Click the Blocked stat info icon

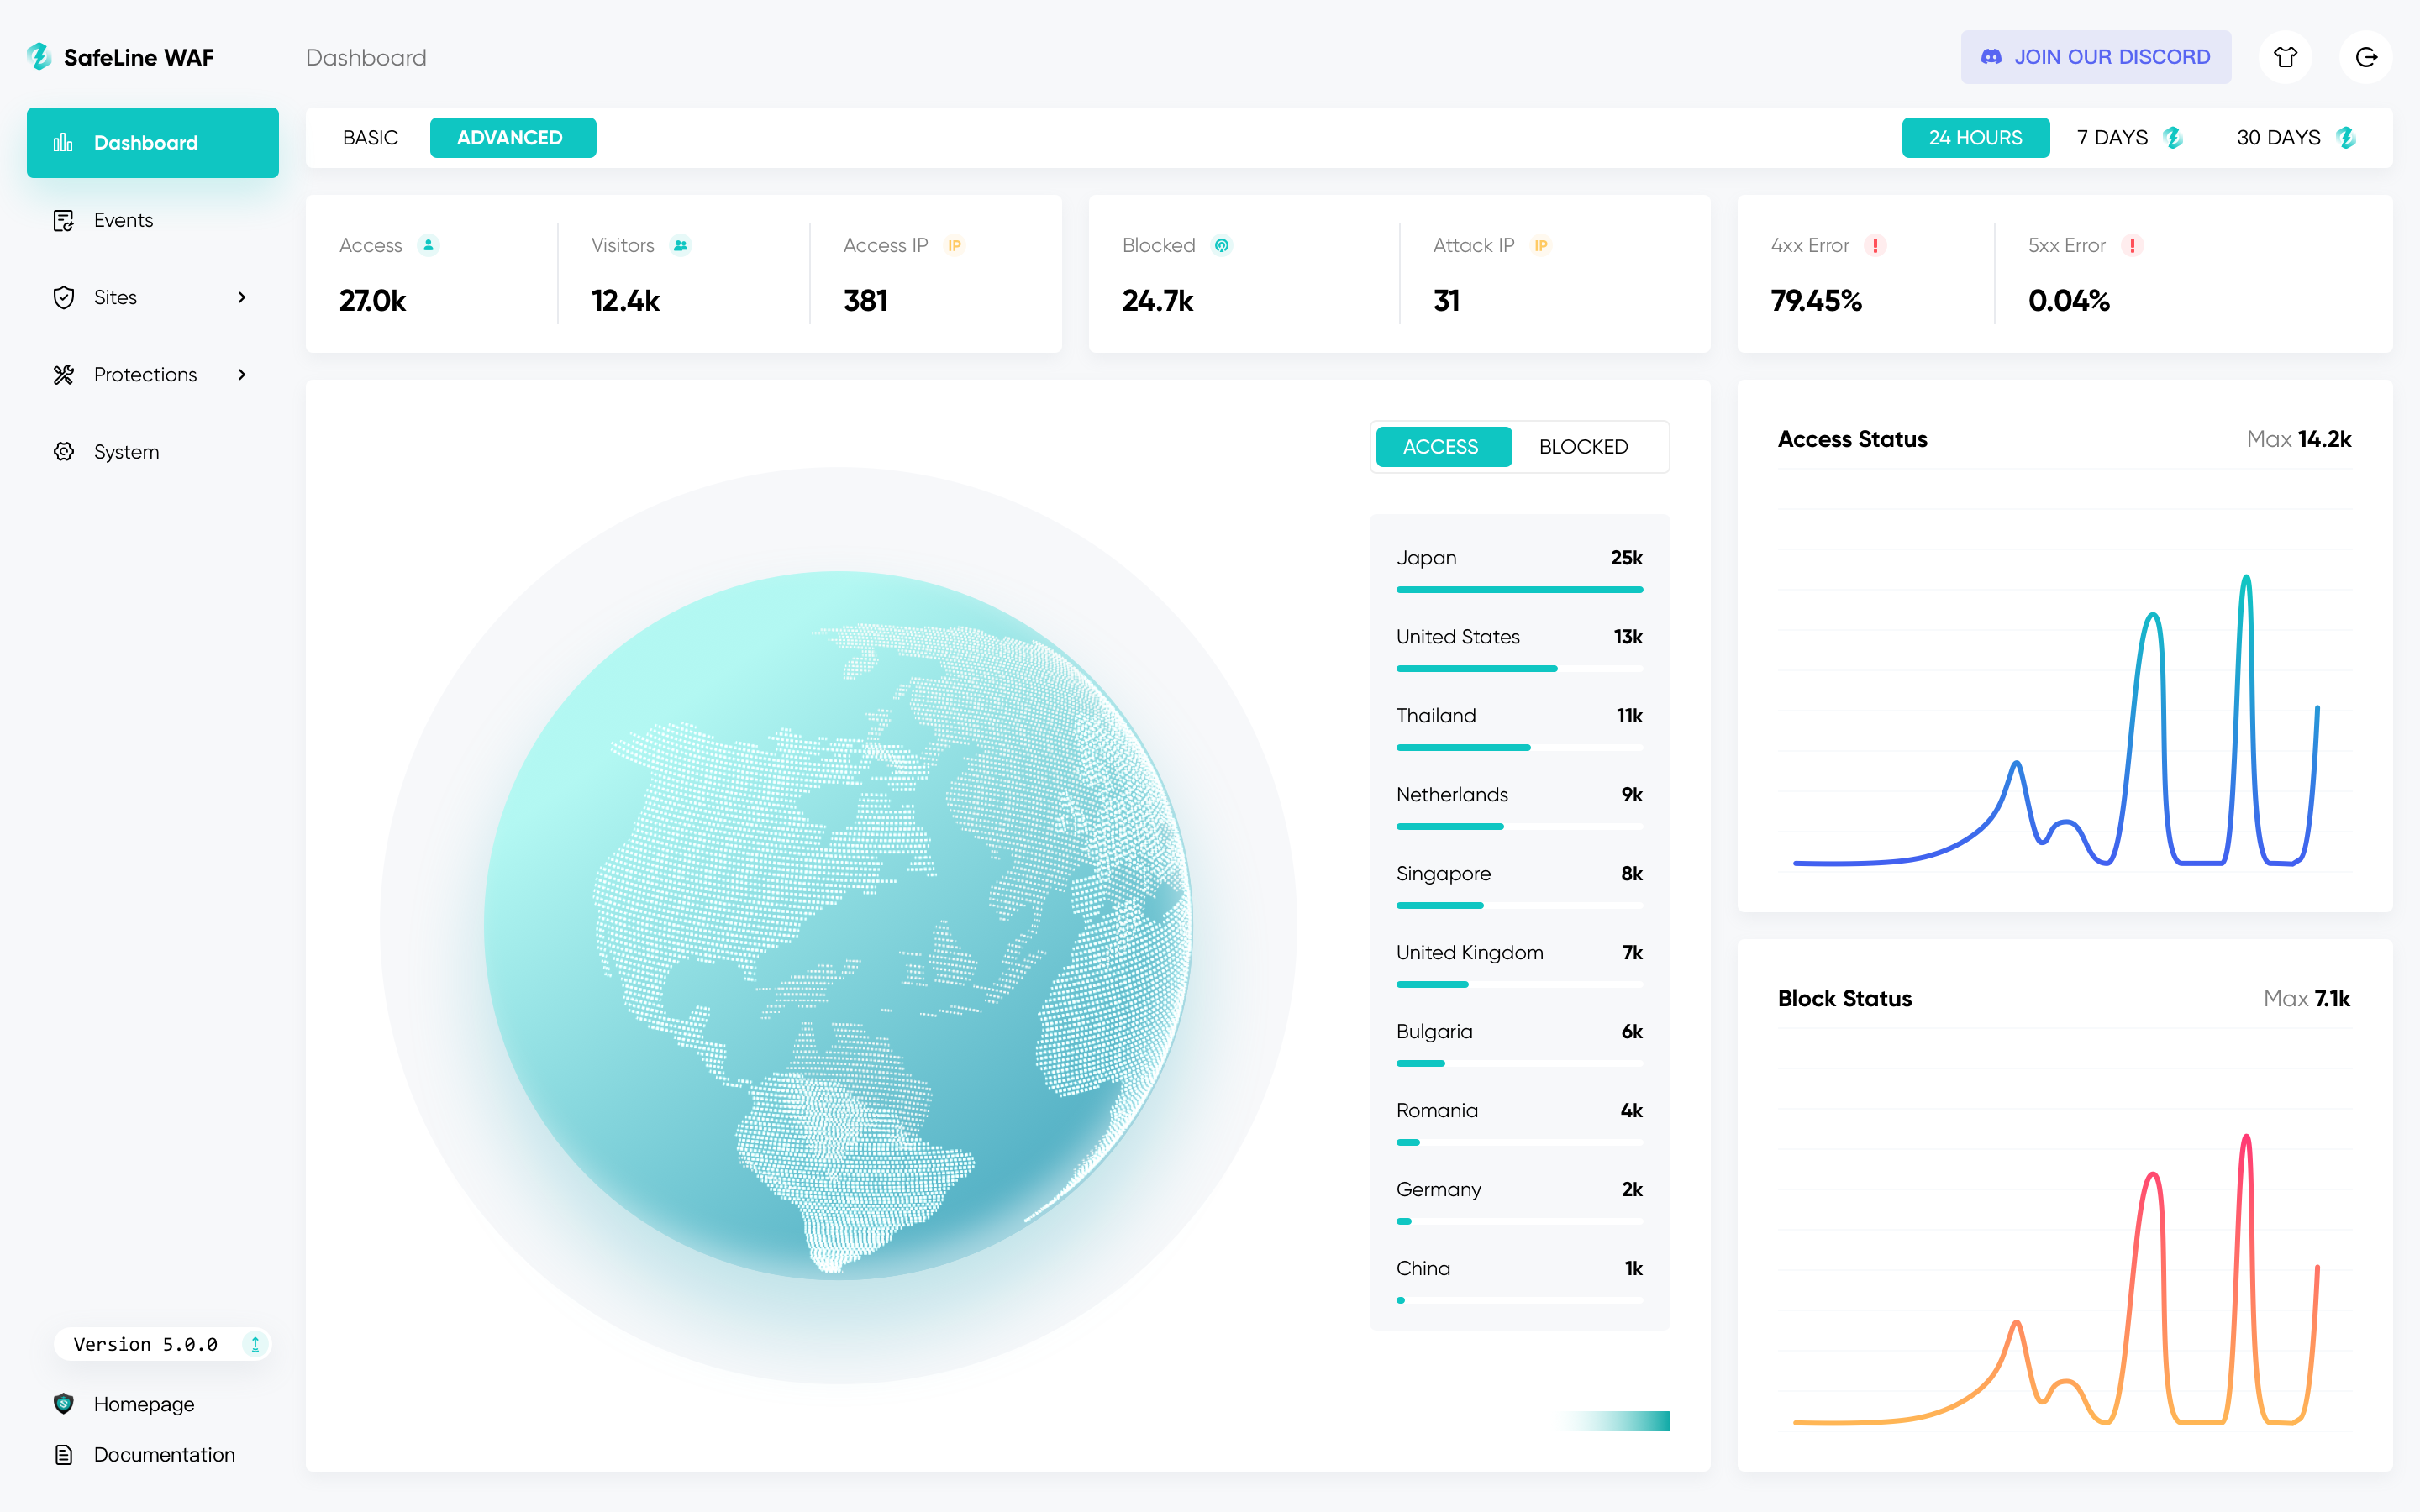click(1221, 245)
